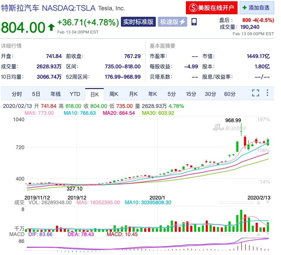The width and height of the screenshot is (281, 255).
Task: Switch to 极速版 fast mode
Action: click(173, 22)
